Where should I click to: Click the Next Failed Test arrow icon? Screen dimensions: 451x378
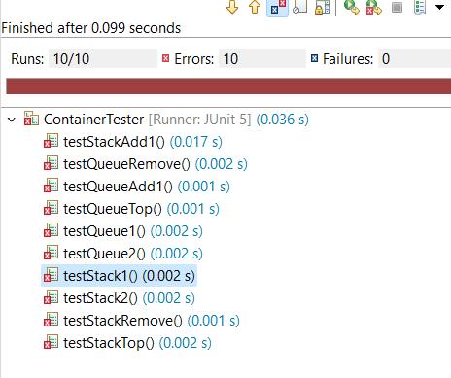[232, 7]
